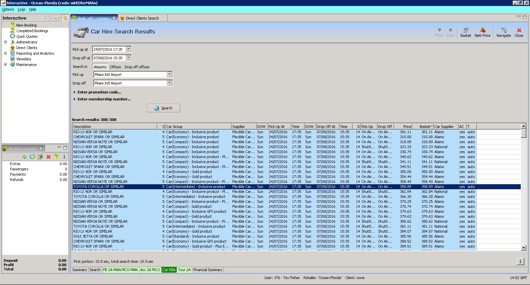Click the green plus icon in Booking contents

coord(25,157)
